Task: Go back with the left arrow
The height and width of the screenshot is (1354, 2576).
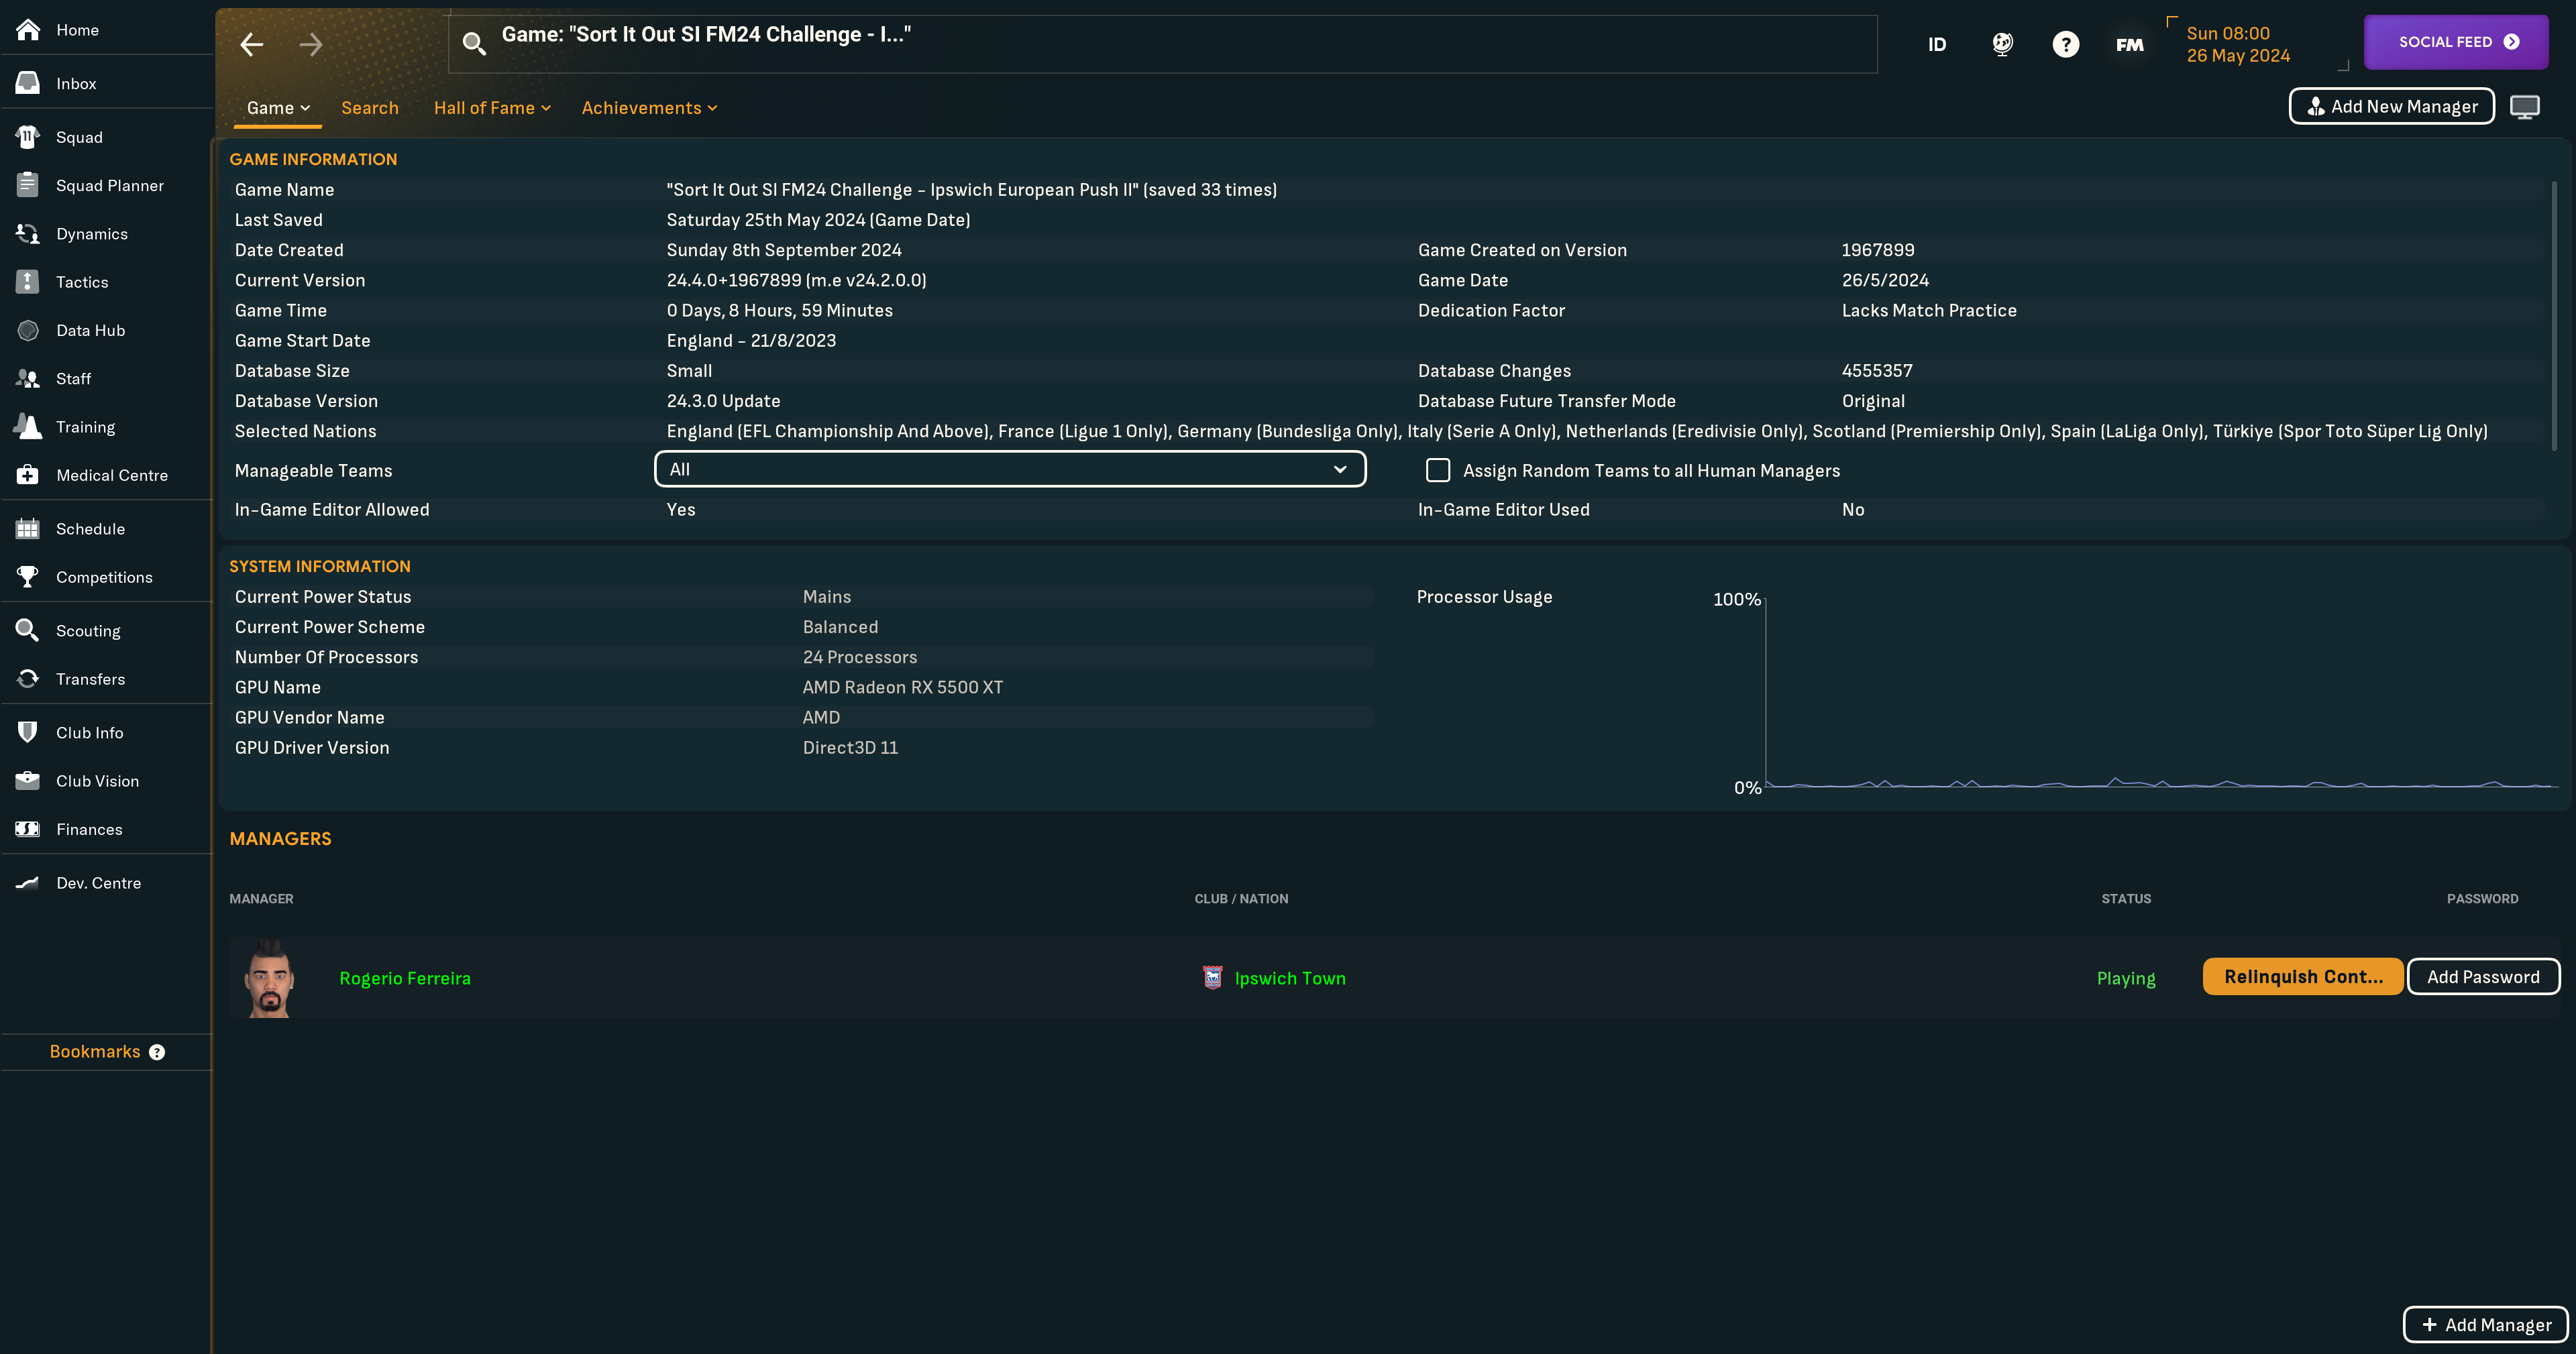Action: click(252, 44)
